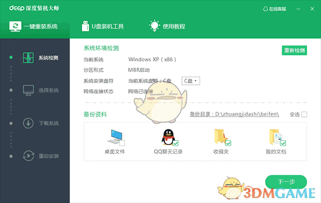
Task: Check the 桌面文件 backup checkbox
Action: point(122,143)
